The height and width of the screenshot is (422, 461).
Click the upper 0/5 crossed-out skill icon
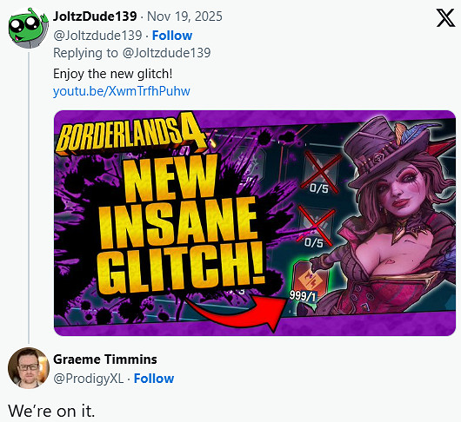coord(320,172)
